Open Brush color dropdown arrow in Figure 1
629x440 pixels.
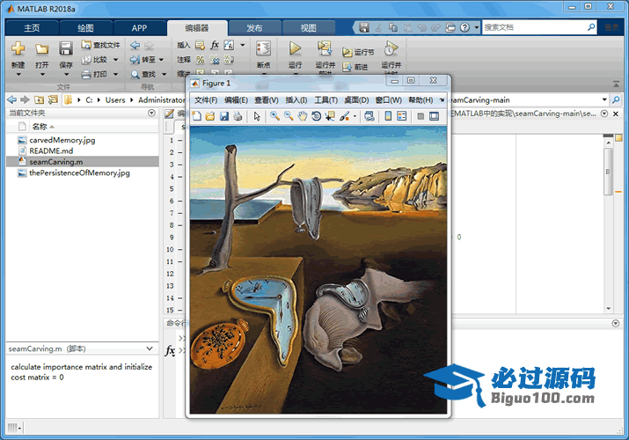pyautogui.click(x=355, y=117)
